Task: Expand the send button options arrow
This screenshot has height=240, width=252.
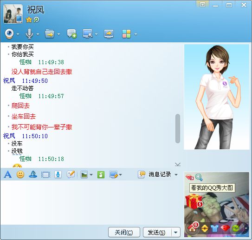Action: [x=176, y=232]
